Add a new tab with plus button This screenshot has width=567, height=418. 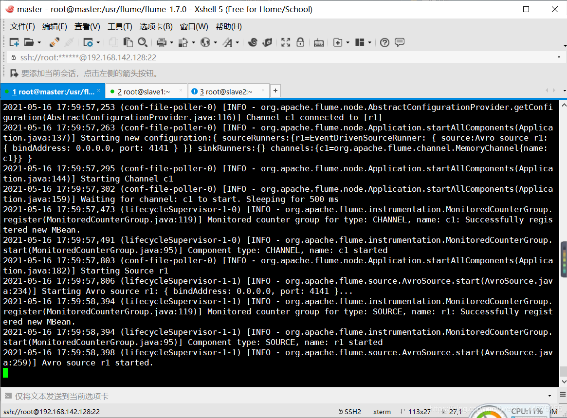click(275, 91)
